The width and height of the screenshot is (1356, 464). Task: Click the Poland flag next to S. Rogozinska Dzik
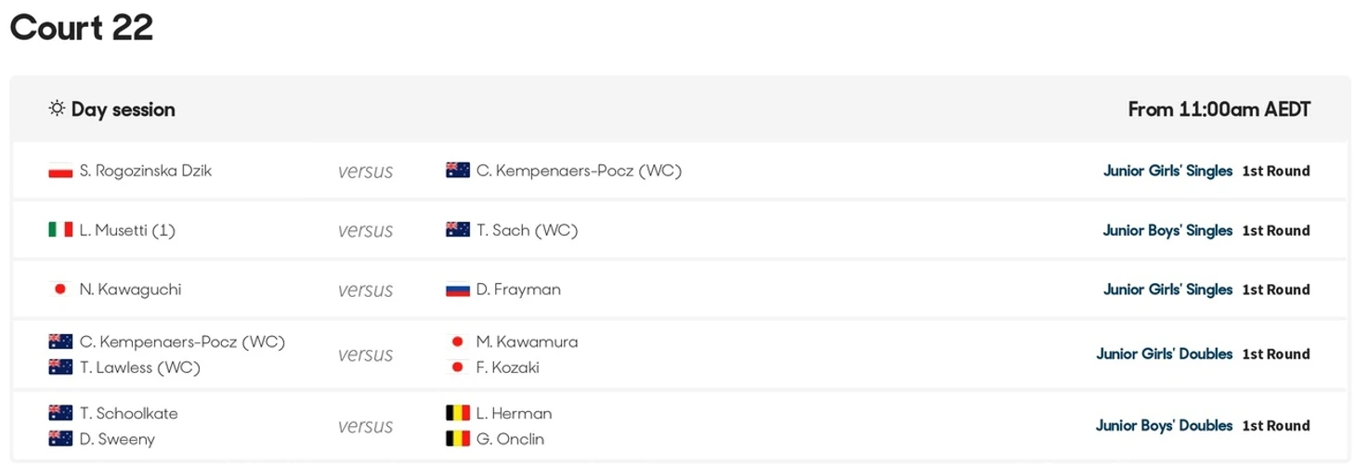60,171
